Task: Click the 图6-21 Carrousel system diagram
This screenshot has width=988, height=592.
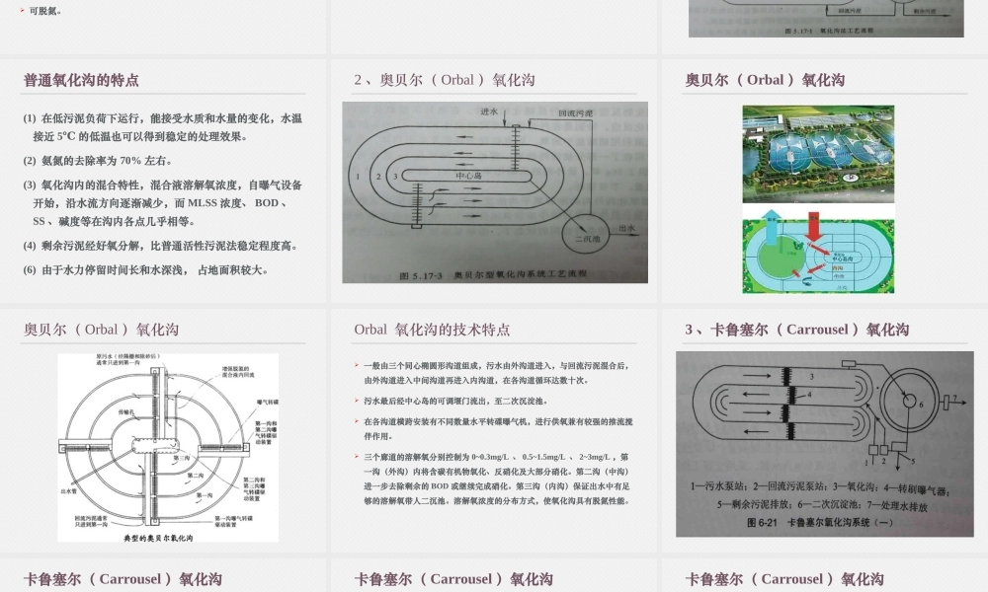Action: pos(825,444)
